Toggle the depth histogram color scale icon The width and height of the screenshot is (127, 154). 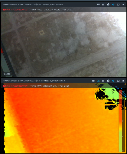pyautogui.click(x=98, y=81)
